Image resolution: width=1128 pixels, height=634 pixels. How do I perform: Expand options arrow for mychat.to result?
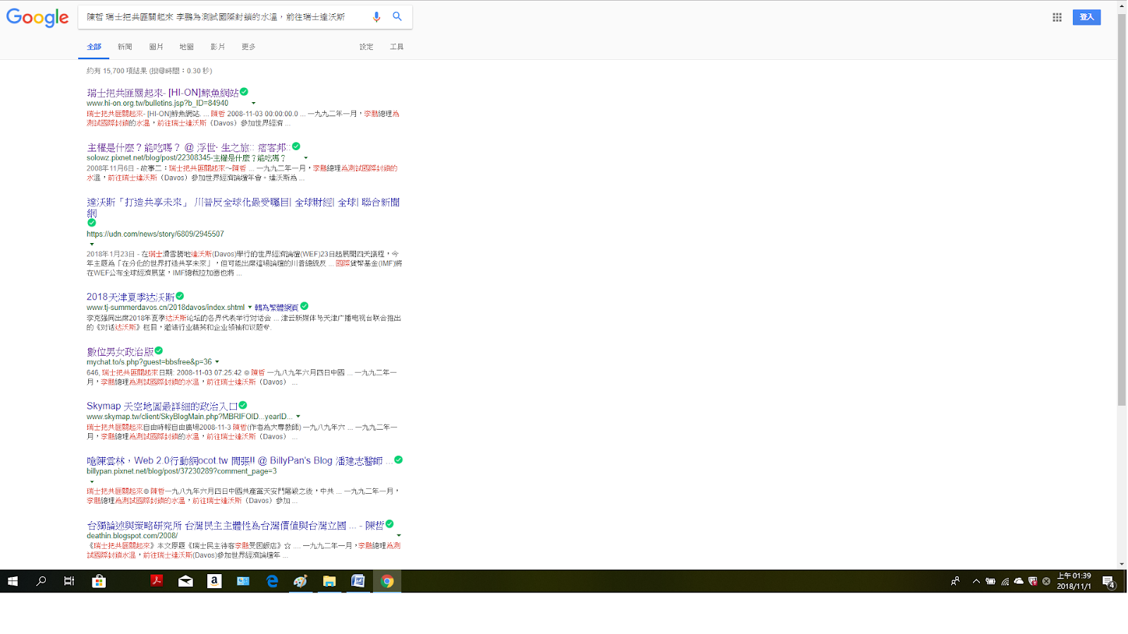217,362
